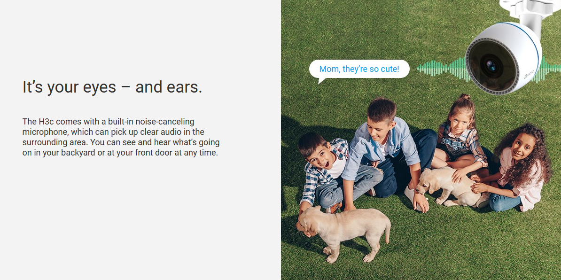Click the tail of the speech bubble

321,80
